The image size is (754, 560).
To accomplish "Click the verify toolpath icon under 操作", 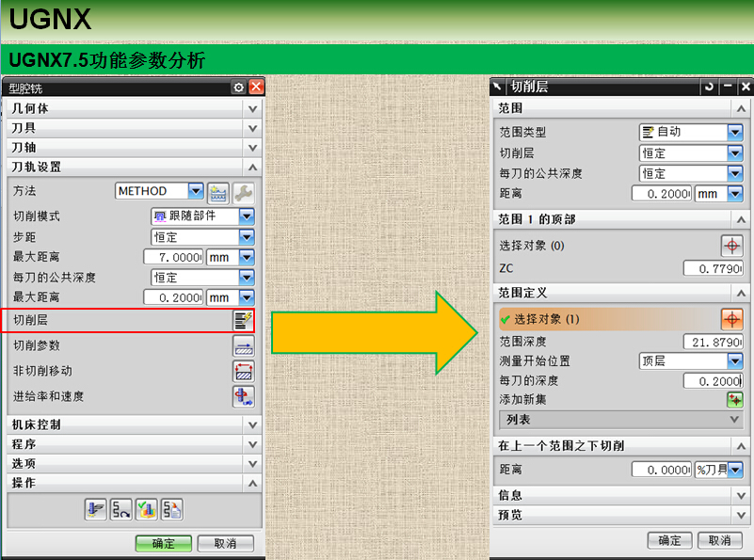I will (146, 509).
